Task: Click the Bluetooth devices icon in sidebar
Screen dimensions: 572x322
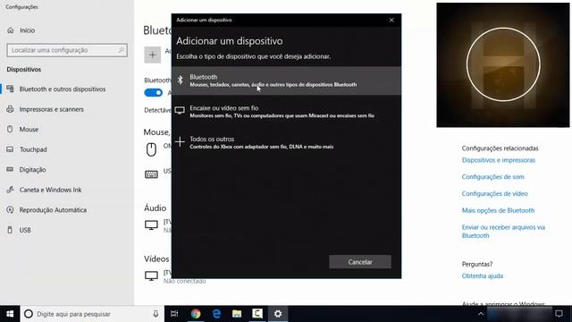Action: (x=10, y=89)
